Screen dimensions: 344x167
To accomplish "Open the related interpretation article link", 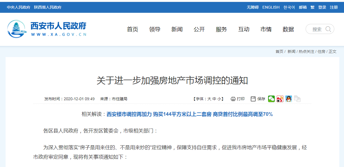I will 190,114.
